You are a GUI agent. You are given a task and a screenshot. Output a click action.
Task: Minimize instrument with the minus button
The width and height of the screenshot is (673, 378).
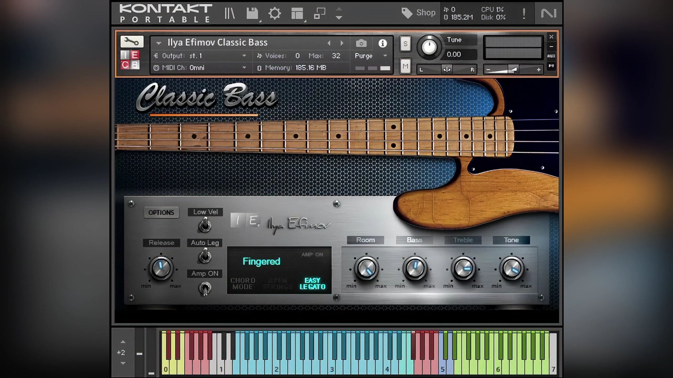[551, 47]
